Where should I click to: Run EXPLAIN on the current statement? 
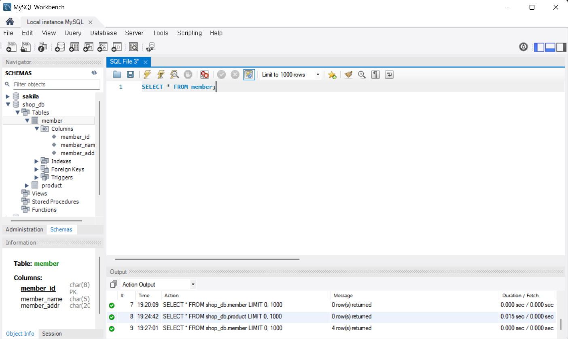pyautogui.click(x=174, y=74)
